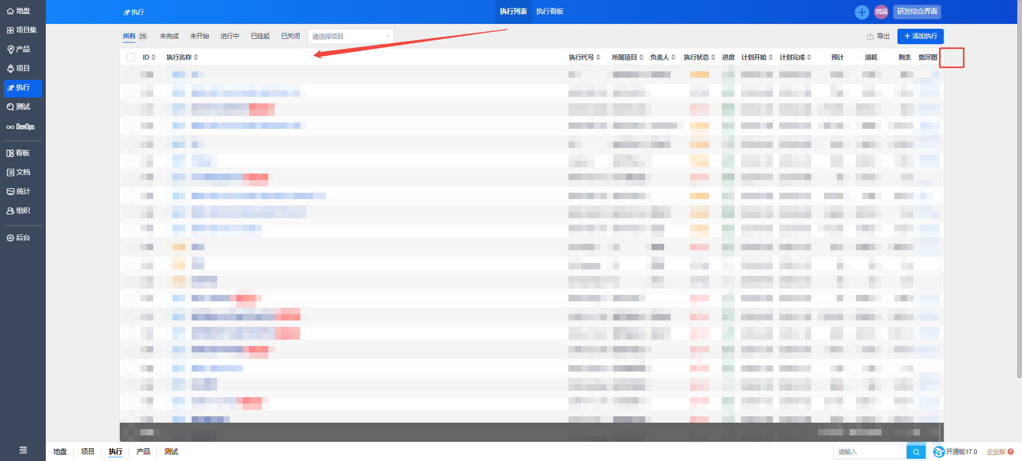Image resolution: width=1022 pixels, height=461 pixels.
Task: Click the 剩余 column header
Action: click(904, 57)
